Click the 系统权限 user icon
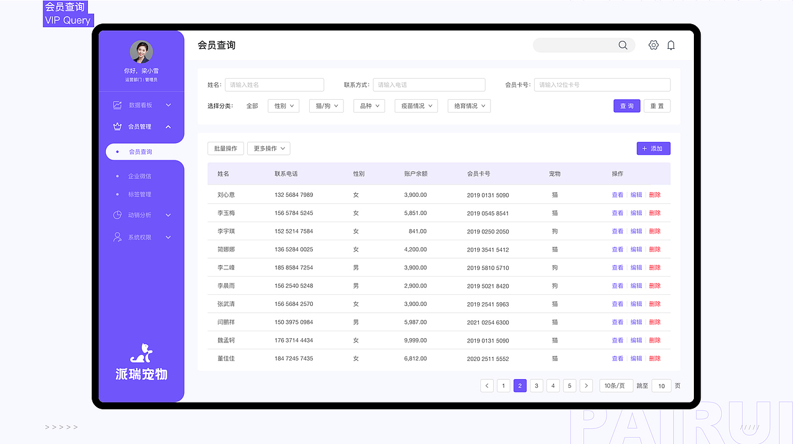 [x=117, y=237]
